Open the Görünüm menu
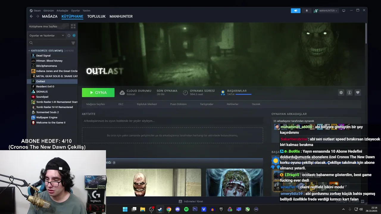 (49, 11)
